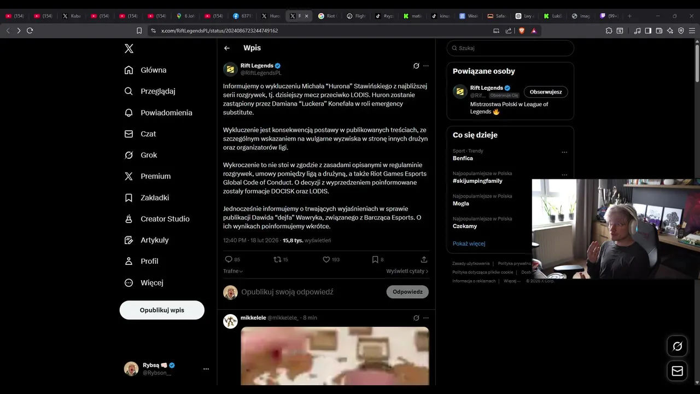Open Creator Studio

[157, 219]
